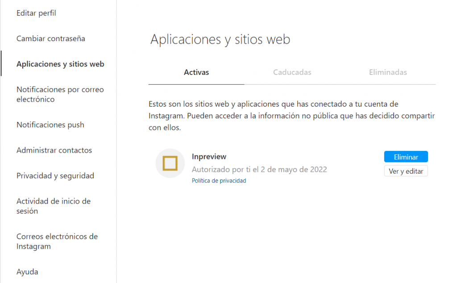Screen dimensions: 457x283
Task: Click the Inpreview app icon
Action: [x=170, y=163]
